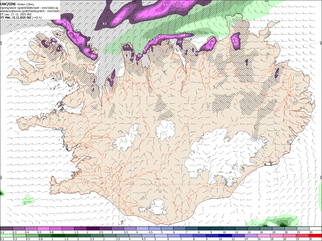Click the 'Vindur (10m)' label in header

coord(26,4)
